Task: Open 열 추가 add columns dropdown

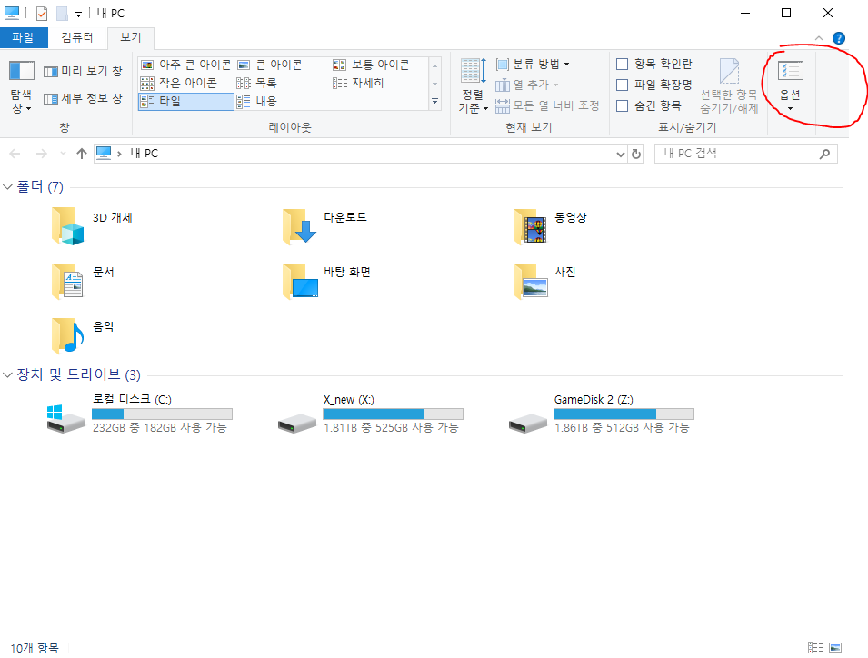Action: pos(526,85)
